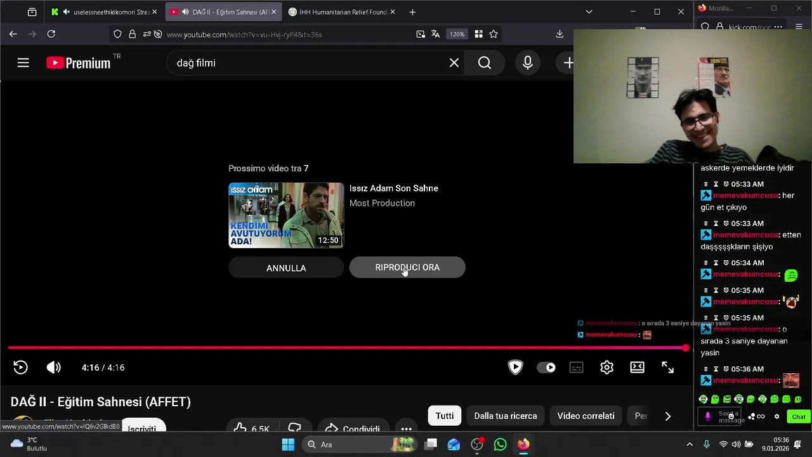Seek on the red video progress bar

tap(346, 348)
